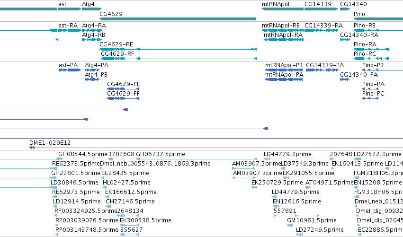Click the LD27522.3prime label
This screenshot has height=237, width=403.
[377, 154]
